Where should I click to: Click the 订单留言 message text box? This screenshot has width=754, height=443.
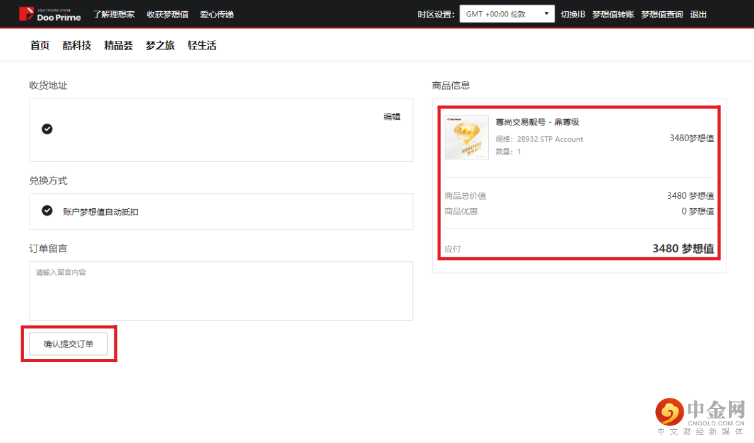click(221, 291)
